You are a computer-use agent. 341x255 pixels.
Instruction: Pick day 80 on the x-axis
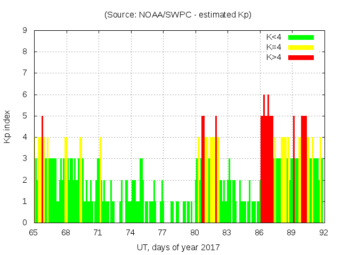[194, 232]
